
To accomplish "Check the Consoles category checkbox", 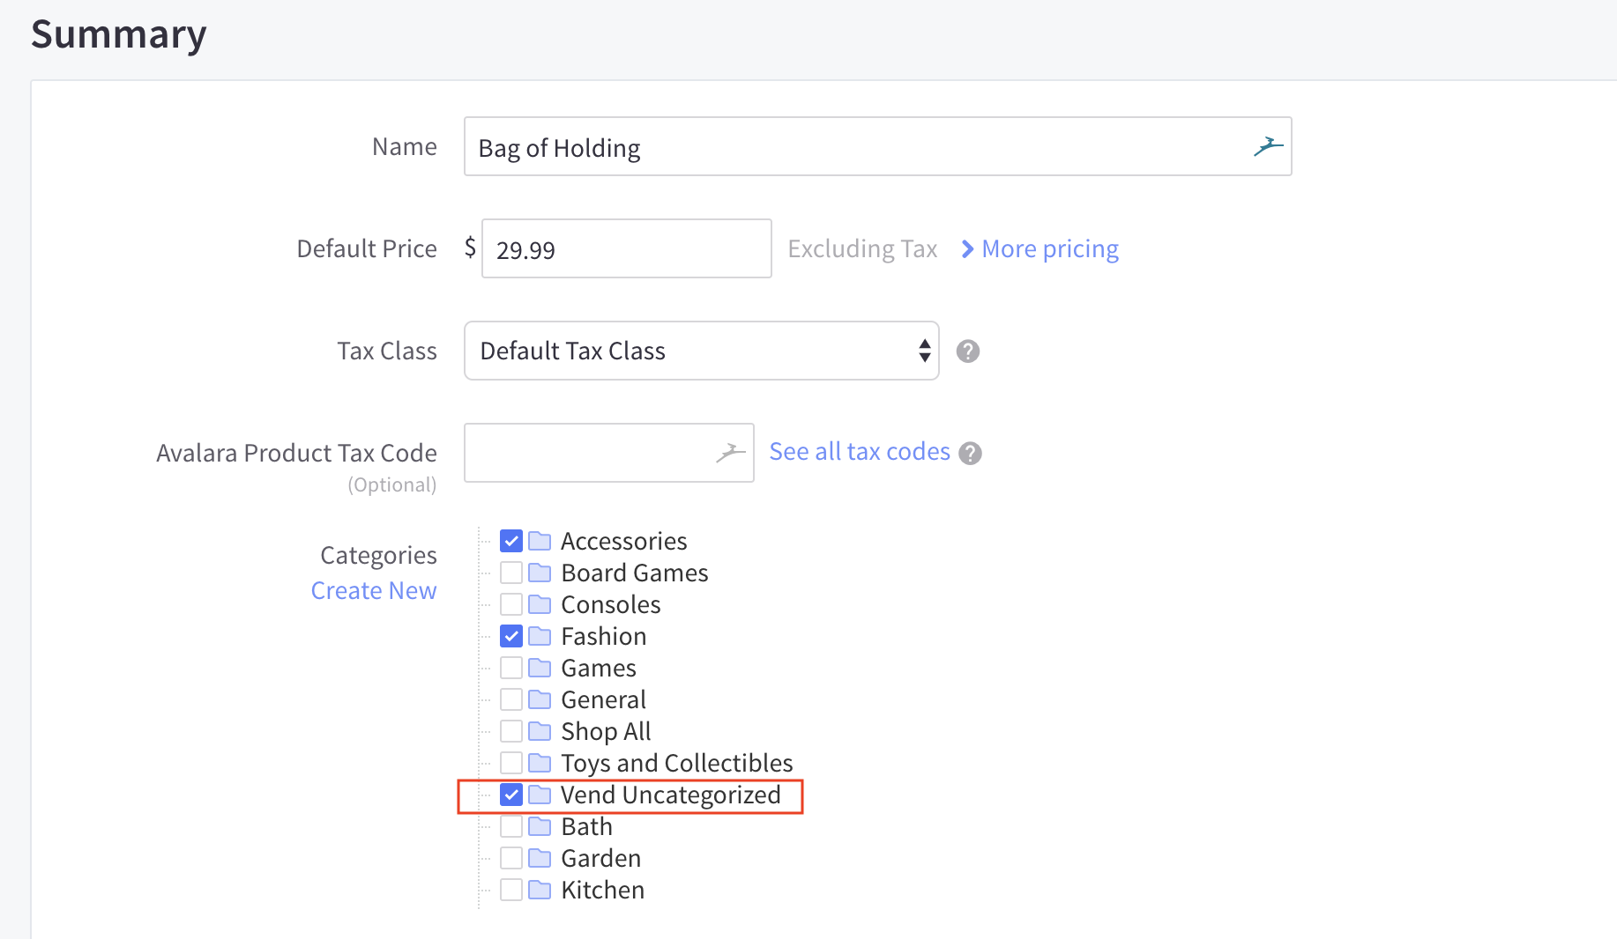I will [511, 604].
